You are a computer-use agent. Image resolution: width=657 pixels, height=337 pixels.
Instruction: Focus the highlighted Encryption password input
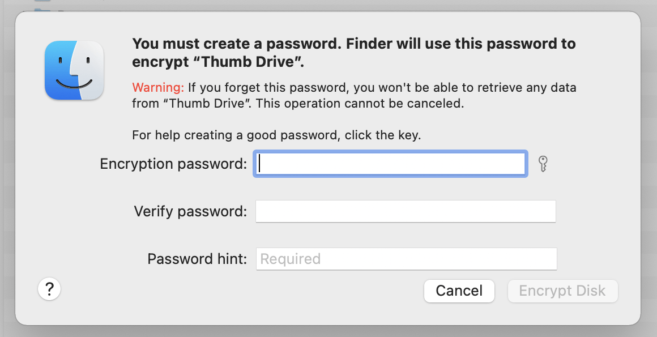coord(391,164)
